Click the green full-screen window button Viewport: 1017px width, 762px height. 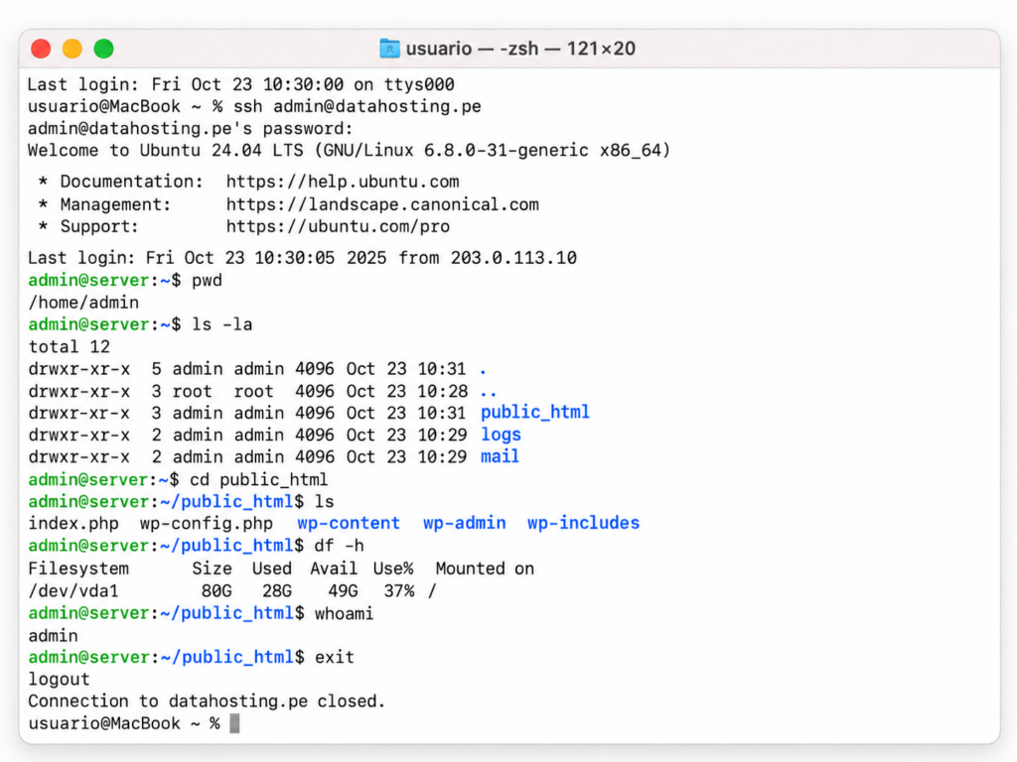pyautogui.click(x=103, y=49)
